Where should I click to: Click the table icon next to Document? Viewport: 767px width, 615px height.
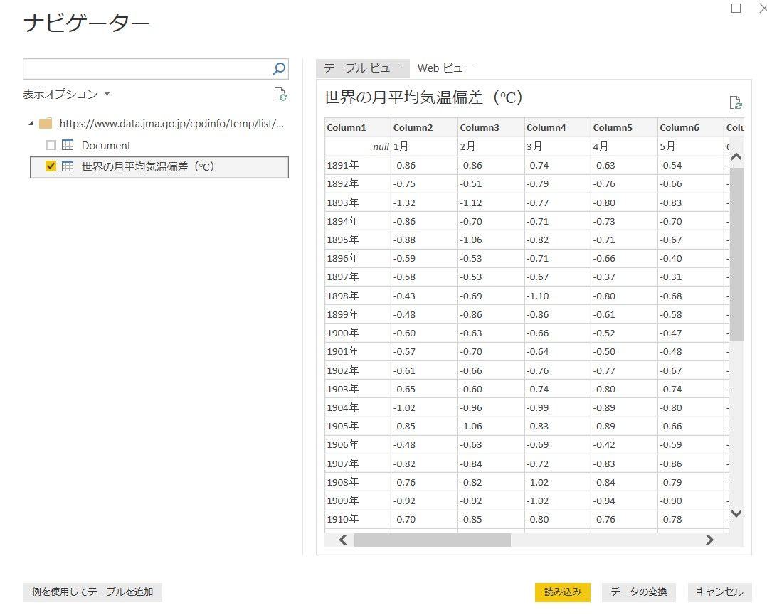[68, 145]
